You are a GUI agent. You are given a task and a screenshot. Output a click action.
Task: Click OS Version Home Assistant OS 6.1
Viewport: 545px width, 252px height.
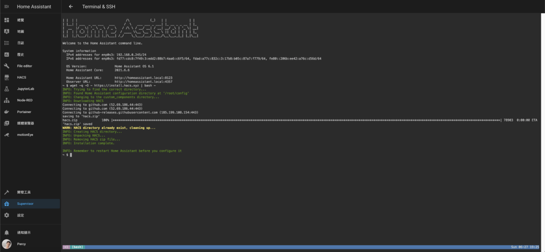tap(110, 66)
